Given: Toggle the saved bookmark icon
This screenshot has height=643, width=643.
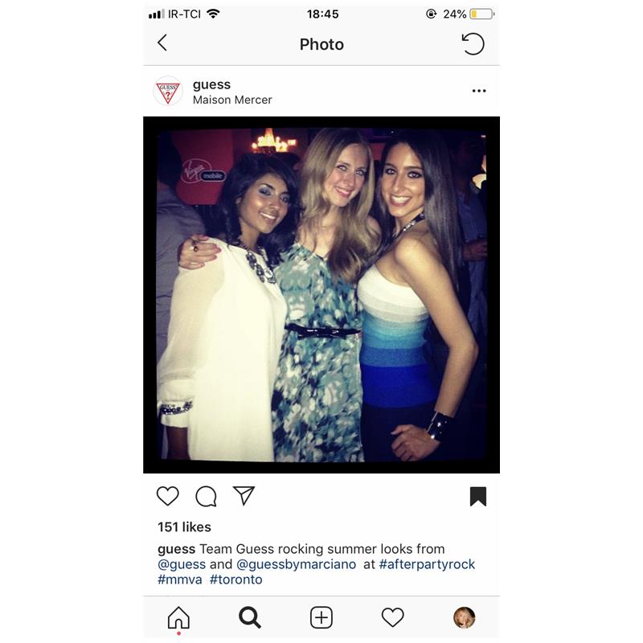Looking at the screenshot, I should [477, 496].
